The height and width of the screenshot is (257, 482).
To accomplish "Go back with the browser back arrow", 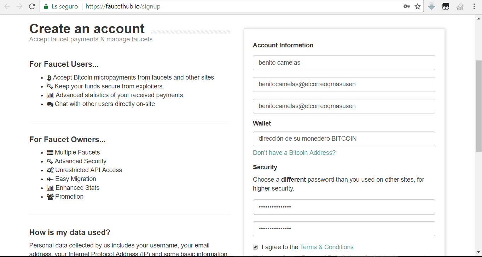I will 7,6.
